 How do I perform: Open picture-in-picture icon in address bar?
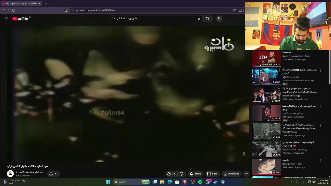[x=235, y=10]
